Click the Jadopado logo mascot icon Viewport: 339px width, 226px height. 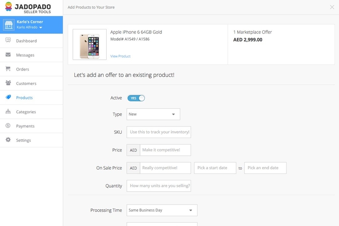point(8,6)
